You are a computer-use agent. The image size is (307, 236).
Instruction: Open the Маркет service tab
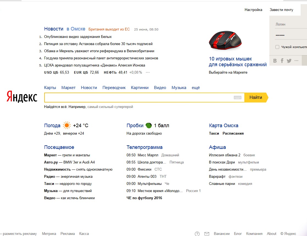(68, 88)
